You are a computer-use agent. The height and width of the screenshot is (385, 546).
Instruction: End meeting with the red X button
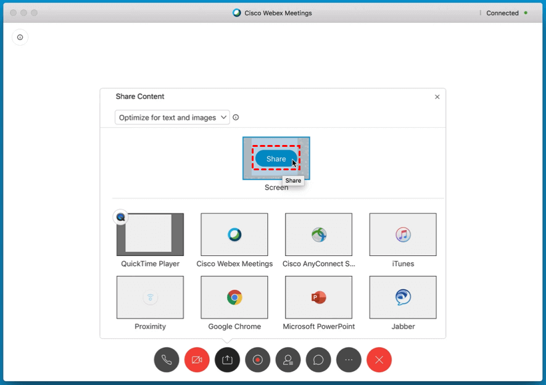point(379,360)
